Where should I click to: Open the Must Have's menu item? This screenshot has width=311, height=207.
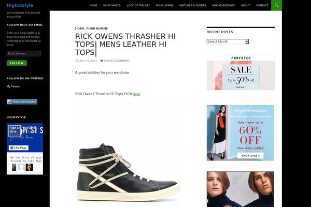112,5
